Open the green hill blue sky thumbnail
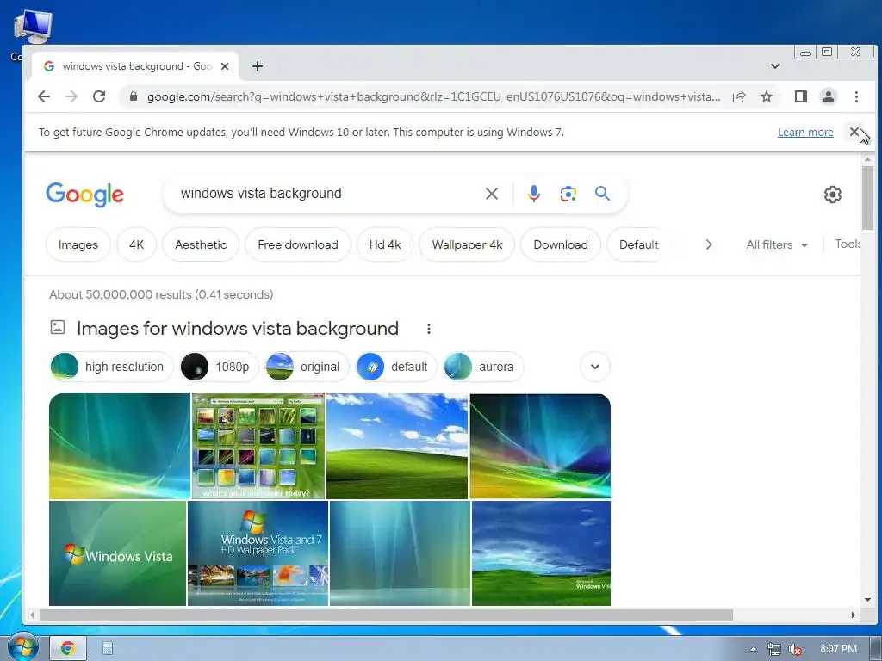 click(397, 447)
